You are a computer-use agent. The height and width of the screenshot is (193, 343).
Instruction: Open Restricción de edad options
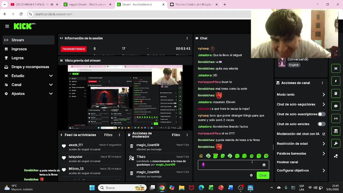[301, 144]
